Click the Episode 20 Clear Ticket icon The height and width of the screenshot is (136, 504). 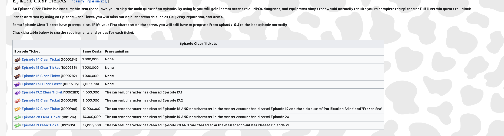pyautogui.click(x=18, y=117)
